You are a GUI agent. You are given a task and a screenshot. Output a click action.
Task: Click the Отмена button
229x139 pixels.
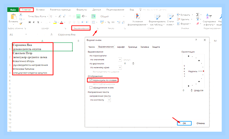[201, 123]
